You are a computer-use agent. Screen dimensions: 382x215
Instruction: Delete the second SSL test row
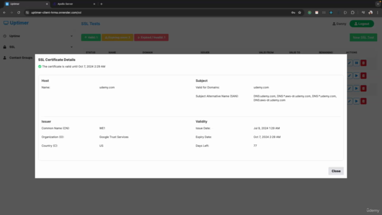363,76
